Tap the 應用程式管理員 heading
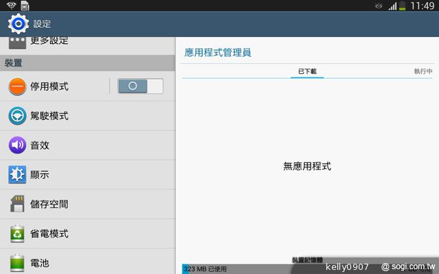Screen dimensions: 439x274 point(218,52)
